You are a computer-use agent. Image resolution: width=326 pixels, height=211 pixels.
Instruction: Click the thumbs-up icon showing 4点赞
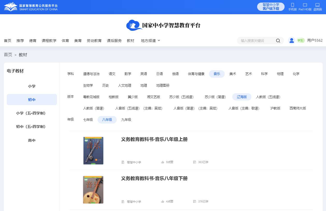(x=163, y=202)
